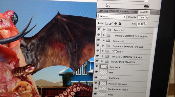Click the DOORFRAME SPLATTER folder icon
The width and height of the screenshot is (175, 97).
pyautogui.click(x=106, y=61)
